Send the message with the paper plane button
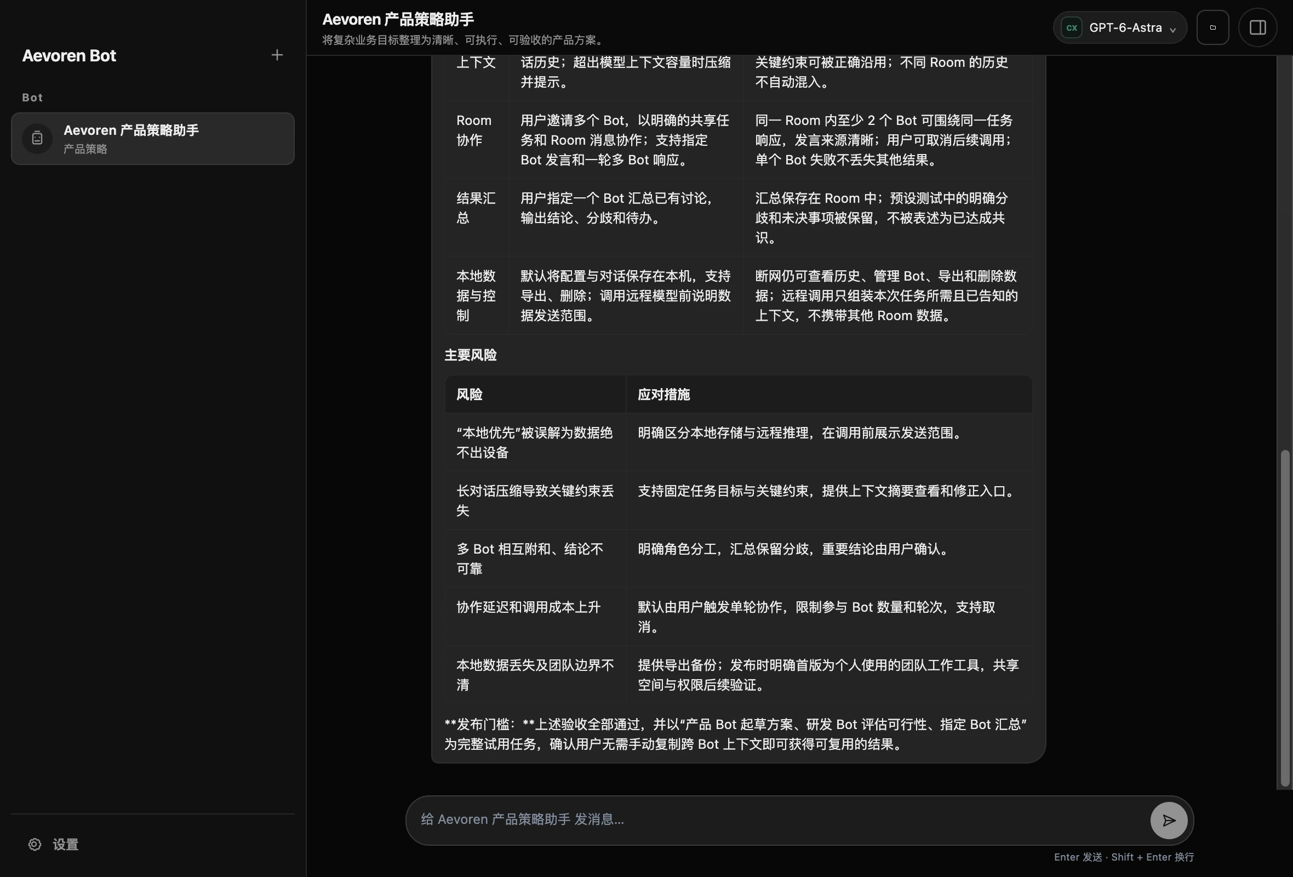Screen dimensions: 1293x877 (1169, 820)
